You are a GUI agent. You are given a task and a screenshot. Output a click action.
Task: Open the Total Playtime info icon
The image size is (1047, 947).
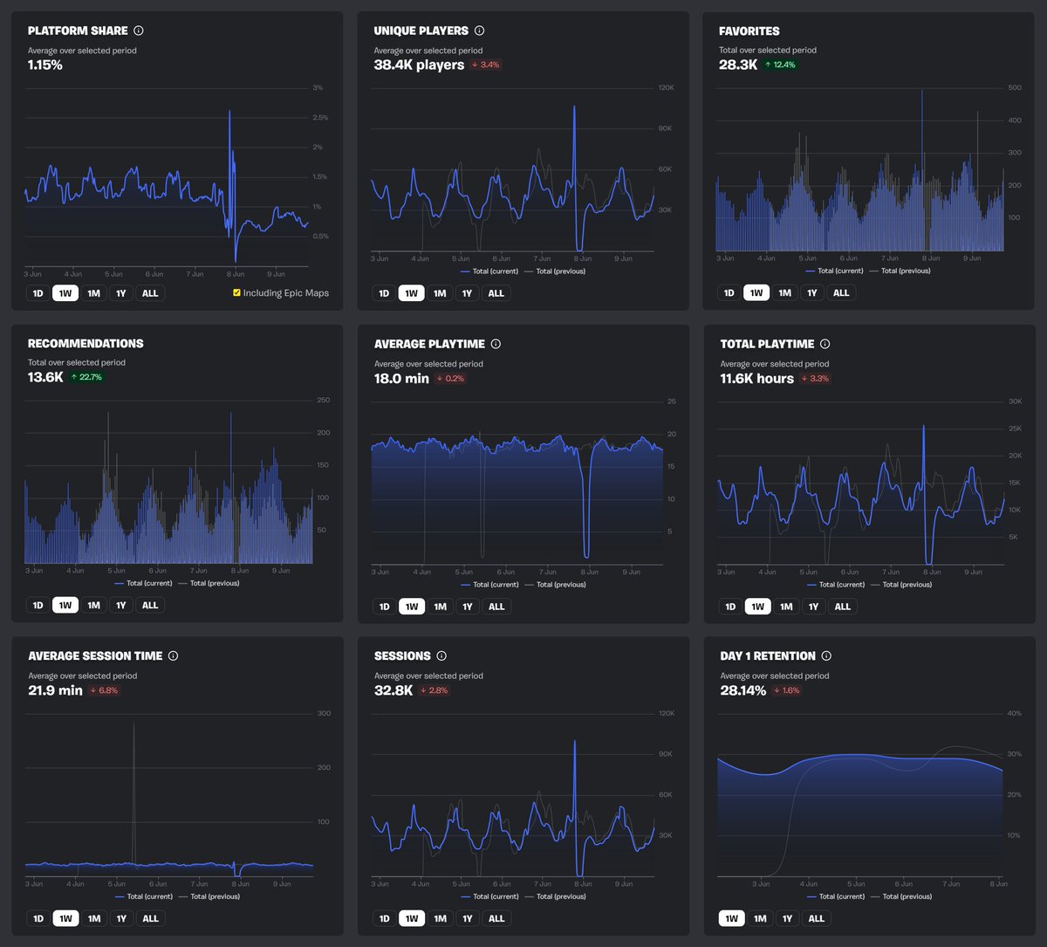pos(825,343)
